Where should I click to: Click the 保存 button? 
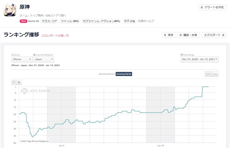coord(169,35)
